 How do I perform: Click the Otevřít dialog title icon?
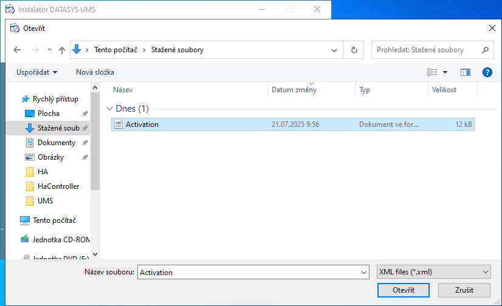[15, 28]
